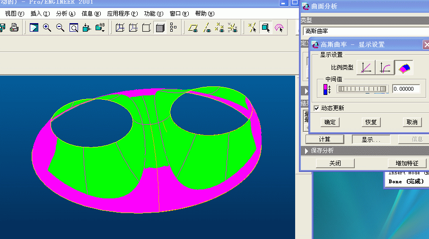Expand the collapsed section arrow behind dialog

click(x=306, y=91)
